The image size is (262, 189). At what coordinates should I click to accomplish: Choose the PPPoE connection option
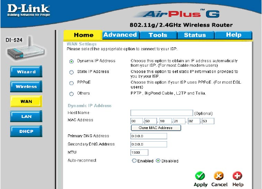coord(71,83)
